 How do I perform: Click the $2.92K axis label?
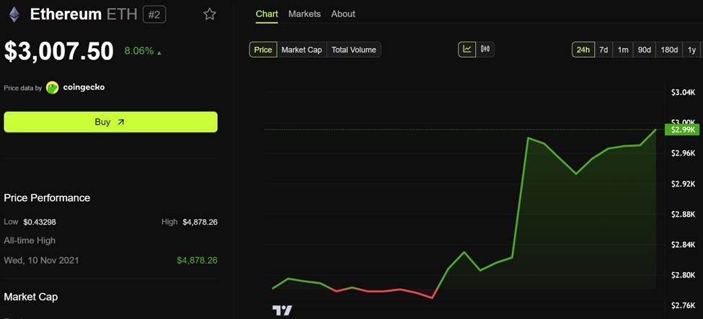[x=684, y=184]
